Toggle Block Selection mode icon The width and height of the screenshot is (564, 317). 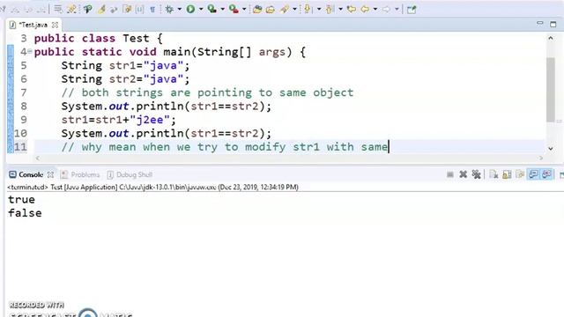(x=139, y=9)
